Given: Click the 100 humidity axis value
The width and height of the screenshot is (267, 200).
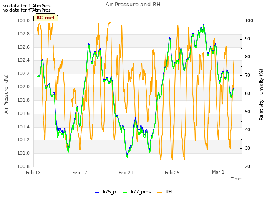Looking at the screenshot, I should tap(249, 21).
